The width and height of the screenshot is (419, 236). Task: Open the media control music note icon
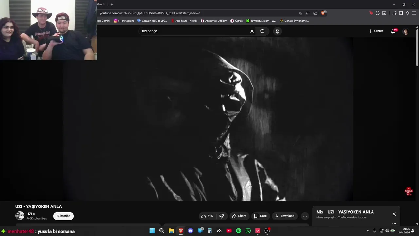pos(394,13)
